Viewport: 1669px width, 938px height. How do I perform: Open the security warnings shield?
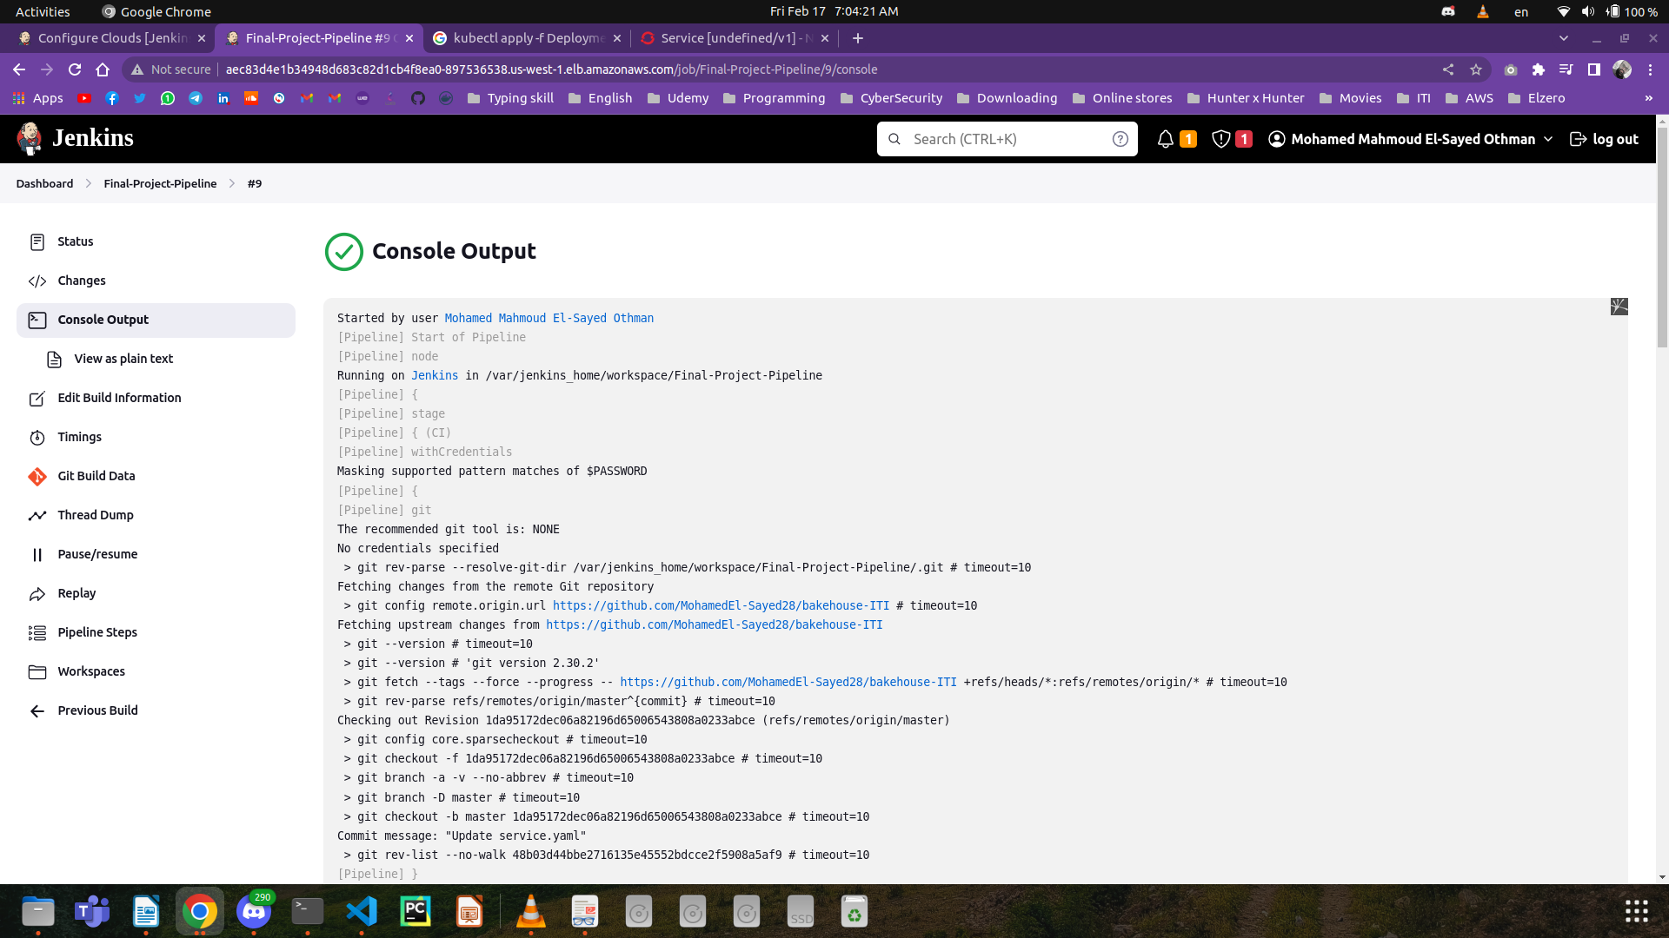[x=1220, y=139]
